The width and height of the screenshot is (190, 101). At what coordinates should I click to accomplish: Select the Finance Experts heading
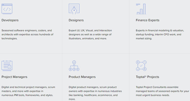[x=147, y=20]
